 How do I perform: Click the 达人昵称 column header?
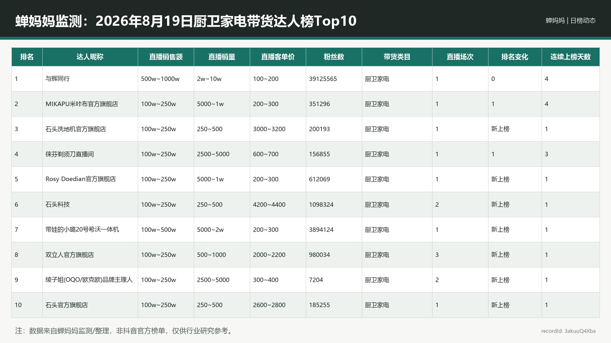click(x=90, y=57)
